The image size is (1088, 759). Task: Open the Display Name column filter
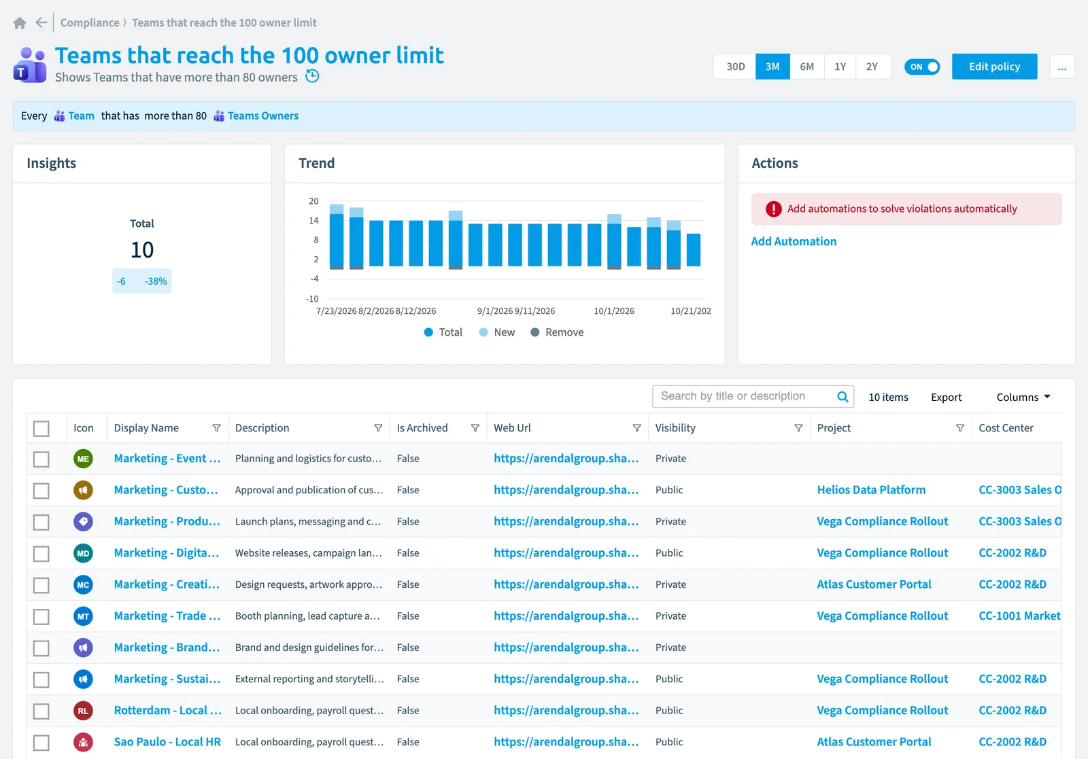[216, 428]
